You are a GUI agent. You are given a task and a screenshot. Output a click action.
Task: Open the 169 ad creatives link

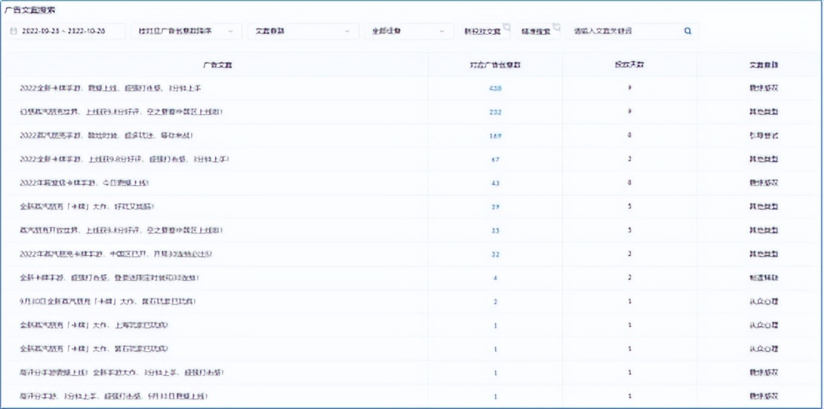(495, 136)
